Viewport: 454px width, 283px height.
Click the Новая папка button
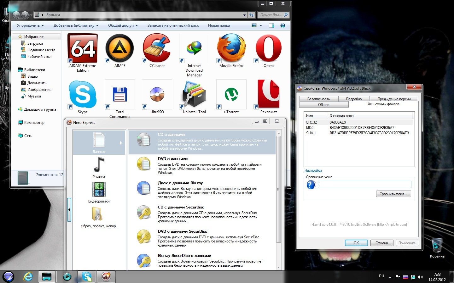coord(219,25)
